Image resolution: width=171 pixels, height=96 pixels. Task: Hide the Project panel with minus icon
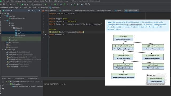[40, 11]
